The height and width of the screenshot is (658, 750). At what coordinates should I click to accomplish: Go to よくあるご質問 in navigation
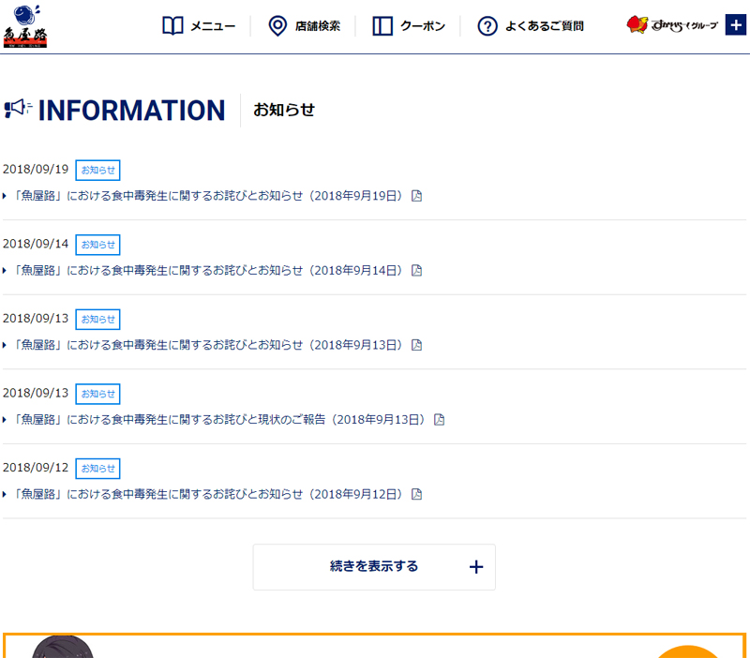[x=545, y=26]
